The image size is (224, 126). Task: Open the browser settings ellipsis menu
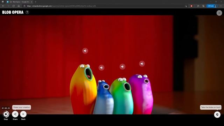(221, 6)
